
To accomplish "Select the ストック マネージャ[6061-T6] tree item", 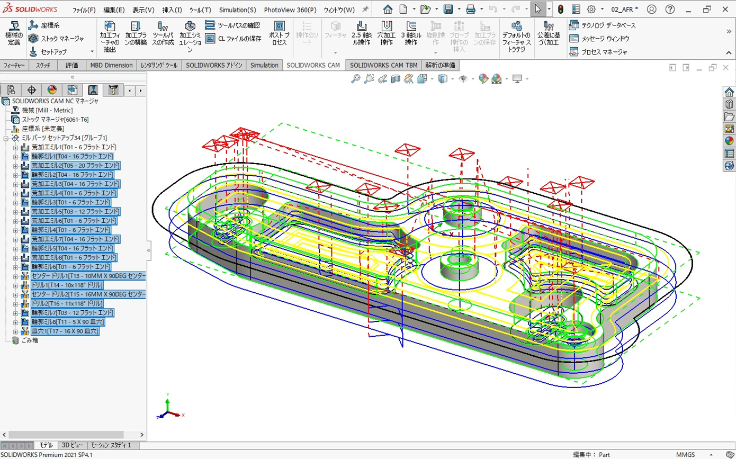I will pyautogui.click(x=50, y=120).
